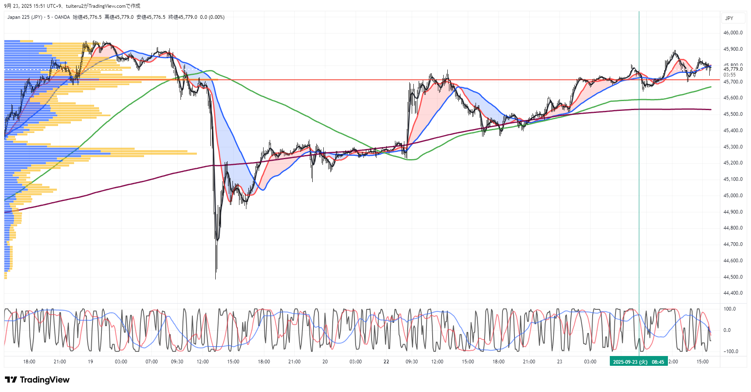This screenshot has height=392, width=751.
Task: Click the 高値45,779.0 high value in legend
Action: 119,17
